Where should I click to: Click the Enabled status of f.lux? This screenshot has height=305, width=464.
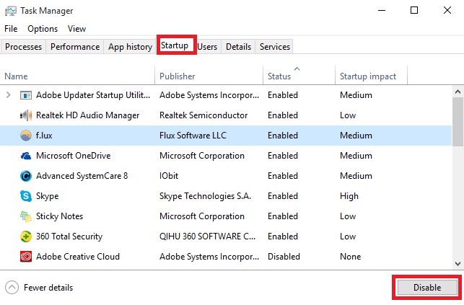click(283, 136)
